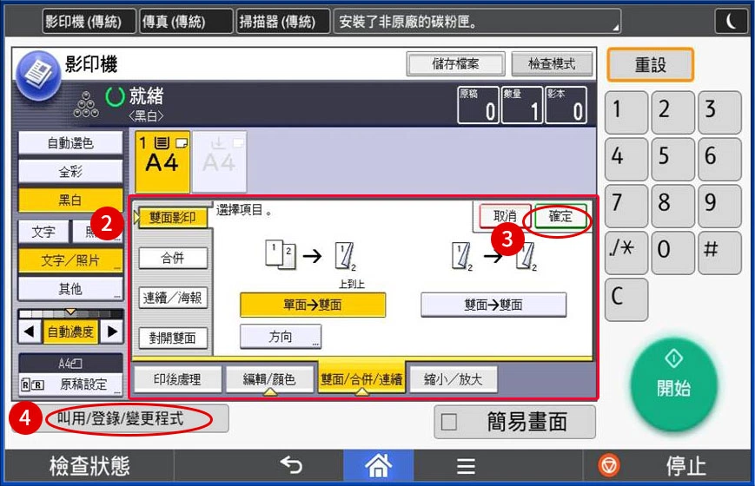Screen dimensions: 755x486
Task: Tap number key 2
Action: pyautogui.click(x=673, y=112)
